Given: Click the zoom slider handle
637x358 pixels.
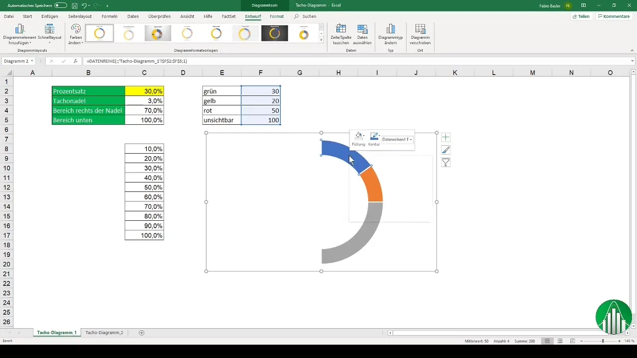Looking at the screenshot, I should click(x=603, y=341).
